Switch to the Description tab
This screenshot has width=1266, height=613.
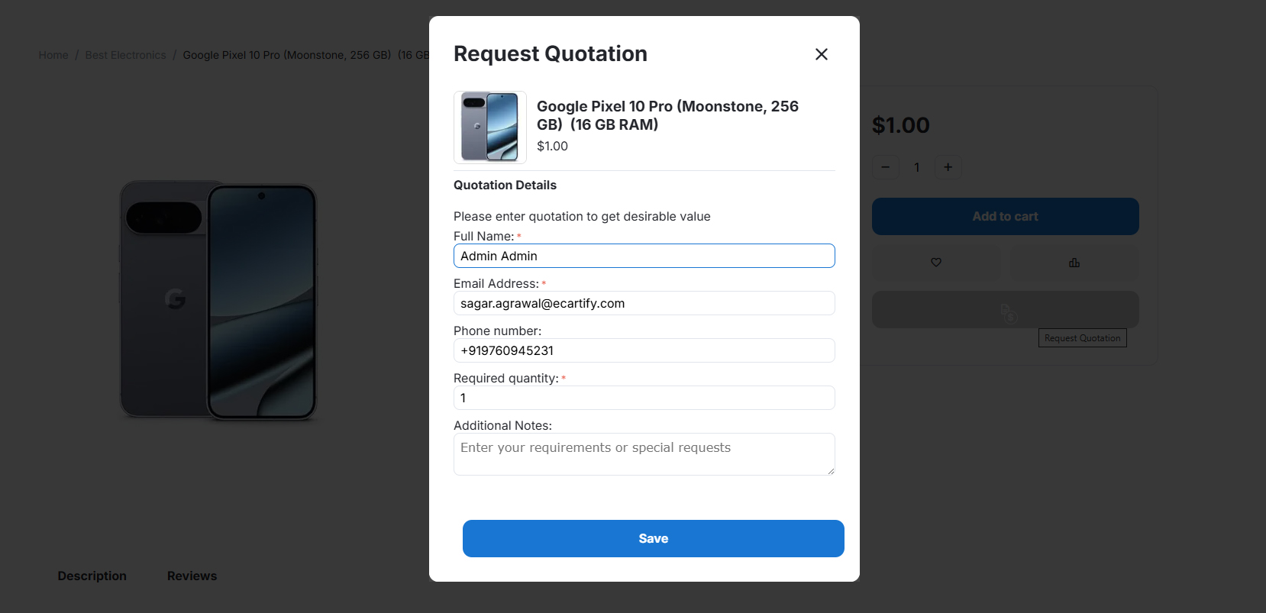[x=92, y=576]
